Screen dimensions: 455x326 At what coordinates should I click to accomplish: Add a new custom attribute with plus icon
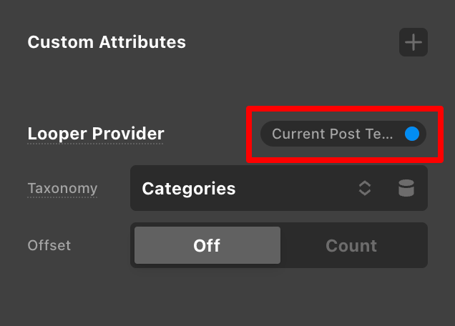click(414, 42)
